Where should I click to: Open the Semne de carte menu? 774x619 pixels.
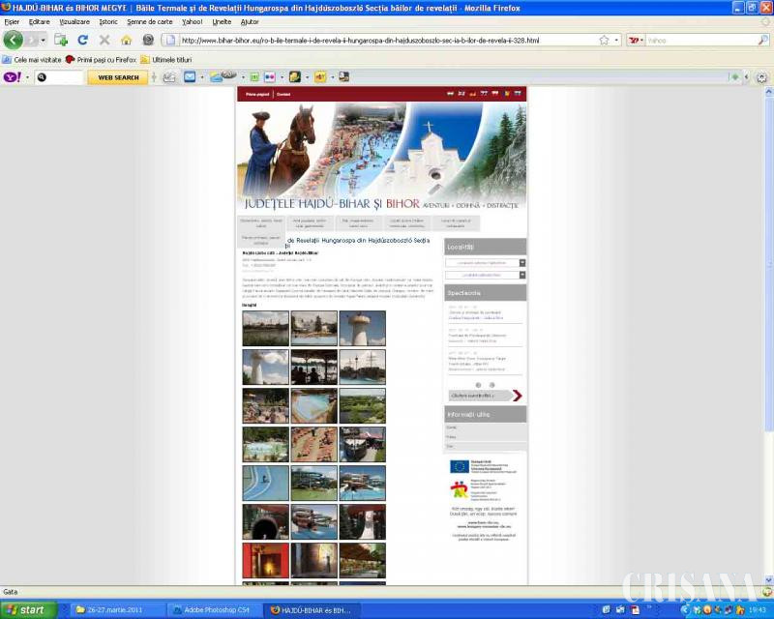pyautogui.click(x=150, y=21)
